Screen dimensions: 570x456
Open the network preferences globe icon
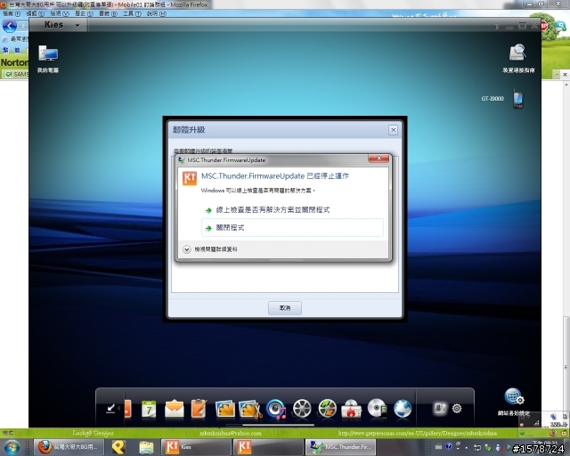[514, 396]
